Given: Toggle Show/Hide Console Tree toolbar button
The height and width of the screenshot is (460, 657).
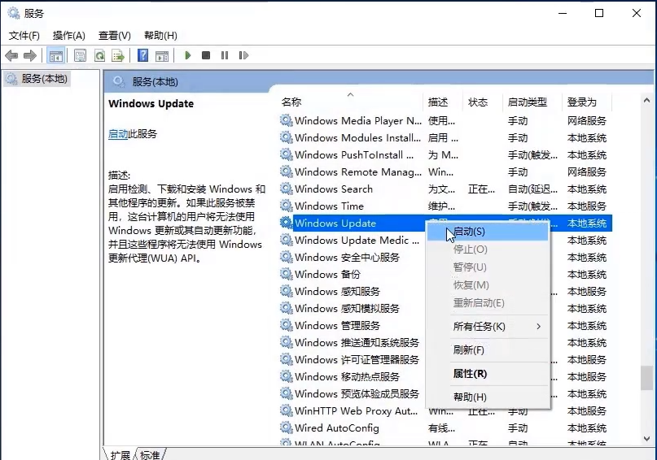Looking at the screenshot, I should [56, 55].
